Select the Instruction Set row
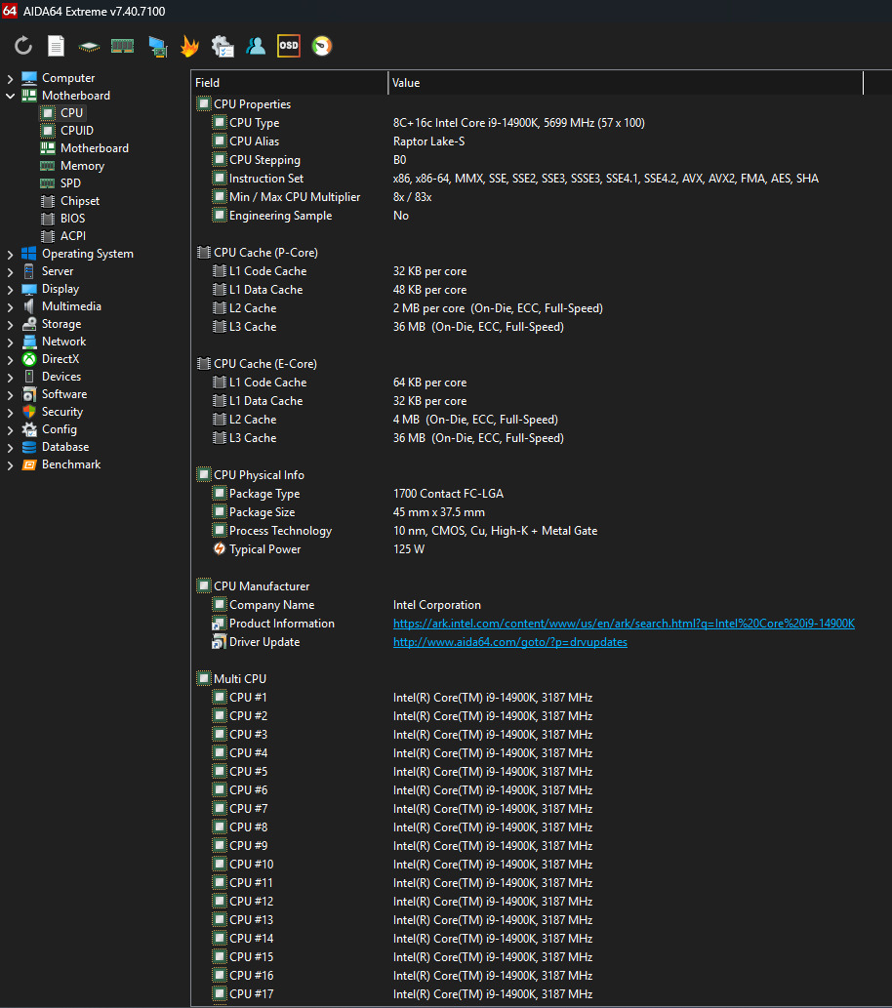 click(541, 179)
